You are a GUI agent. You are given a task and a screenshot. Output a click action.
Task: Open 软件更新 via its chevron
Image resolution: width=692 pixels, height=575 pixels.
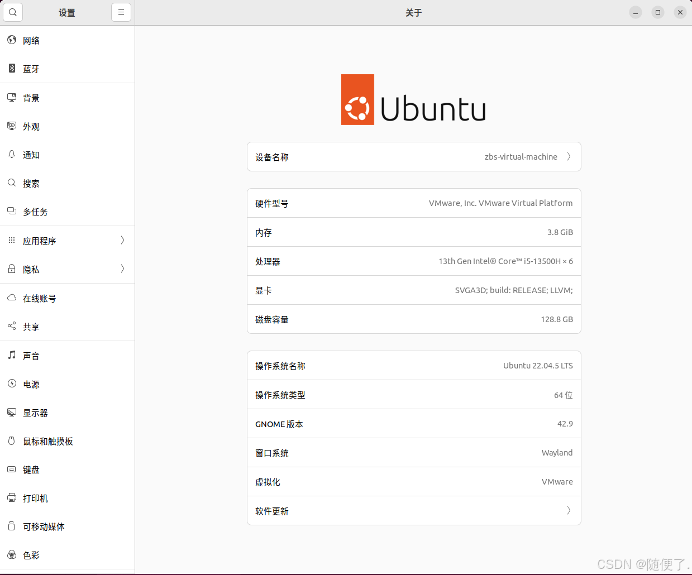[x=569, y=510]
